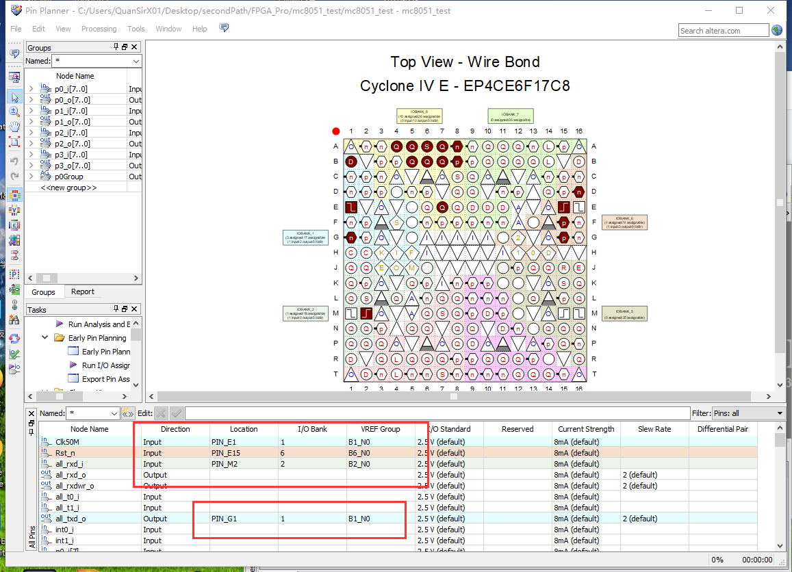Screen dimensions: 792x572
Task: Select the arrow Selection tool
Action: pyautogui.click(x=14, y=97)
